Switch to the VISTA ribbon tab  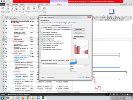click(47, 4)
